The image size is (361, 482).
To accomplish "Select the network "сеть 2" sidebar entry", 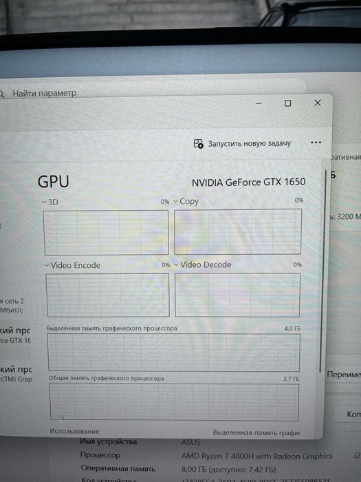I will click(12, 306).
